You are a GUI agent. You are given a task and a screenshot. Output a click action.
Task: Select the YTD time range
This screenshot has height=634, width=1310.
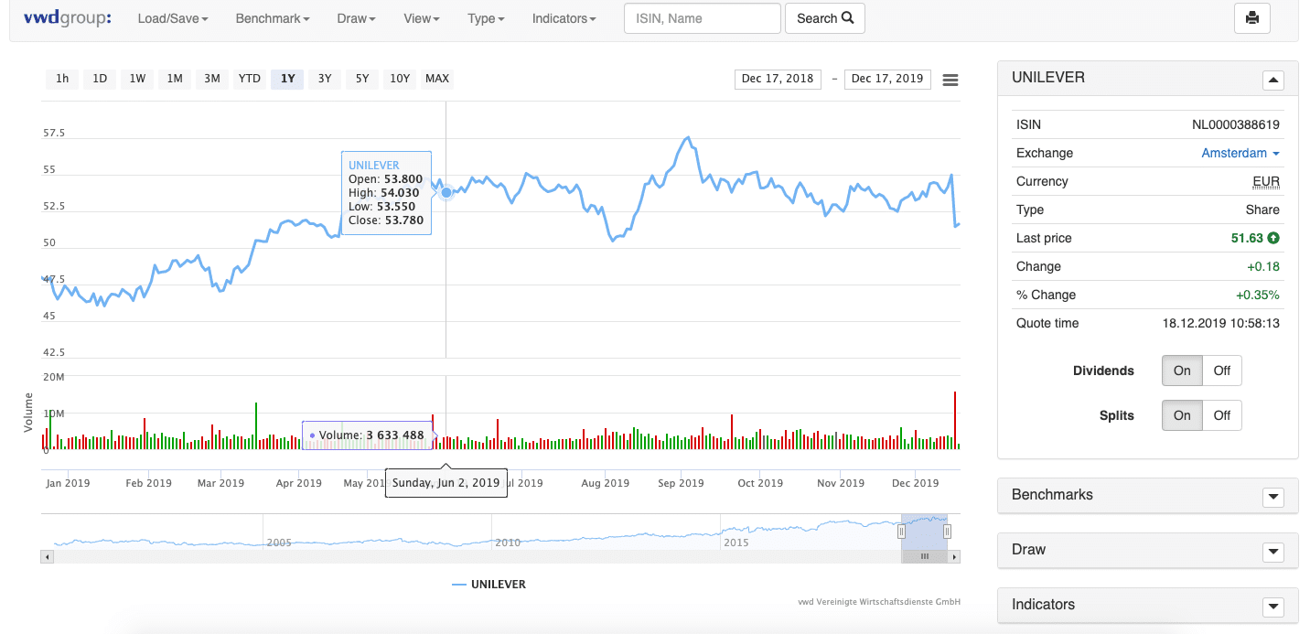(x=250, y=79)
